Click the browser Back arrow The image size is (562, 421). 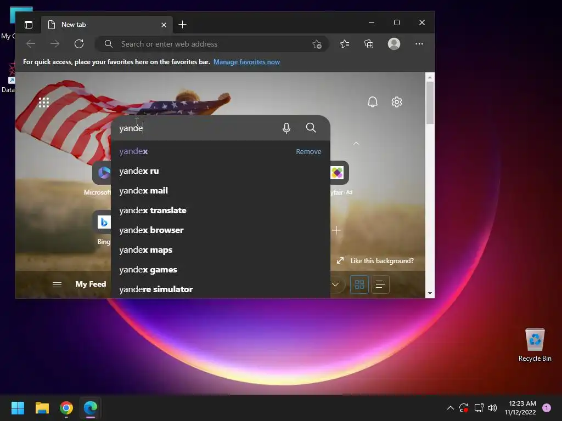pos(31,44)
